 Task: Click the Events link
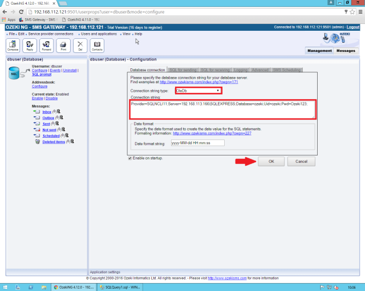[55, 70]
